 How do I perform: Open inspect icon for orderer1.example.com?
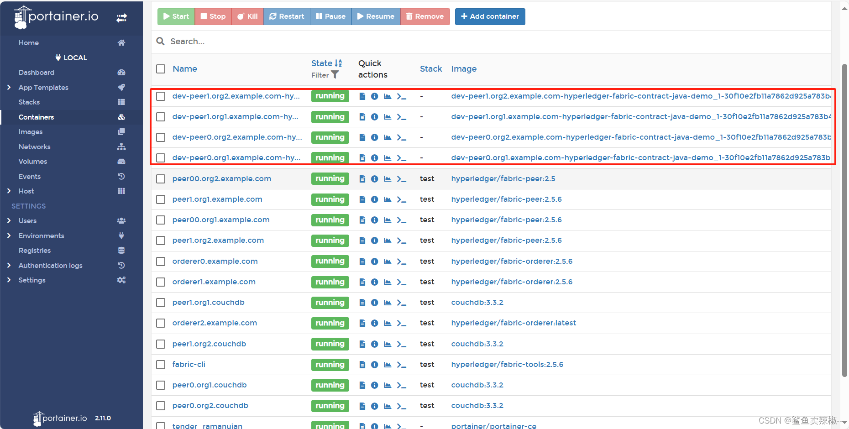(375, 282)
